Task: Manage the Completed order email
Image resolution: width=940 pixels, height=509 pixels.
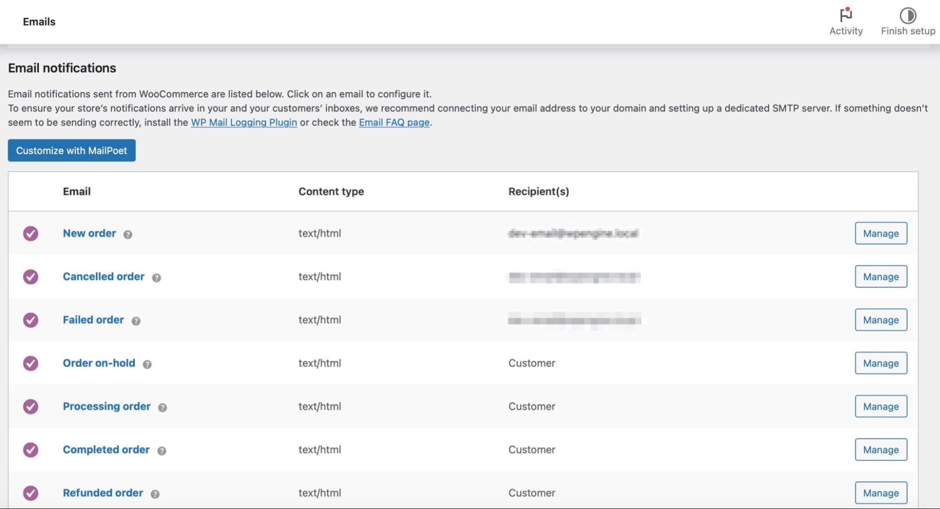Action: point(880,449)
